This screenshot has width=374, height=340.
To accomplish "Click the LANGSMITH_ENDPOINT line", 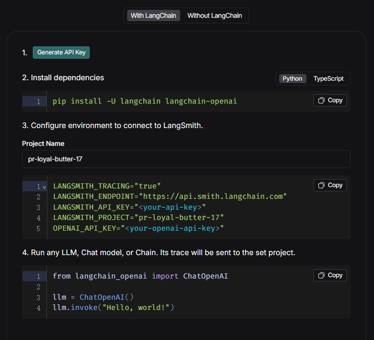I will tap(170, 196).
